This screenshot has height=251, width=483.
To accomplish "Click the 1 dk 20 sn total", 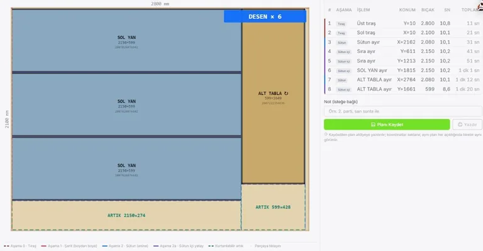I will coord(468,89).
